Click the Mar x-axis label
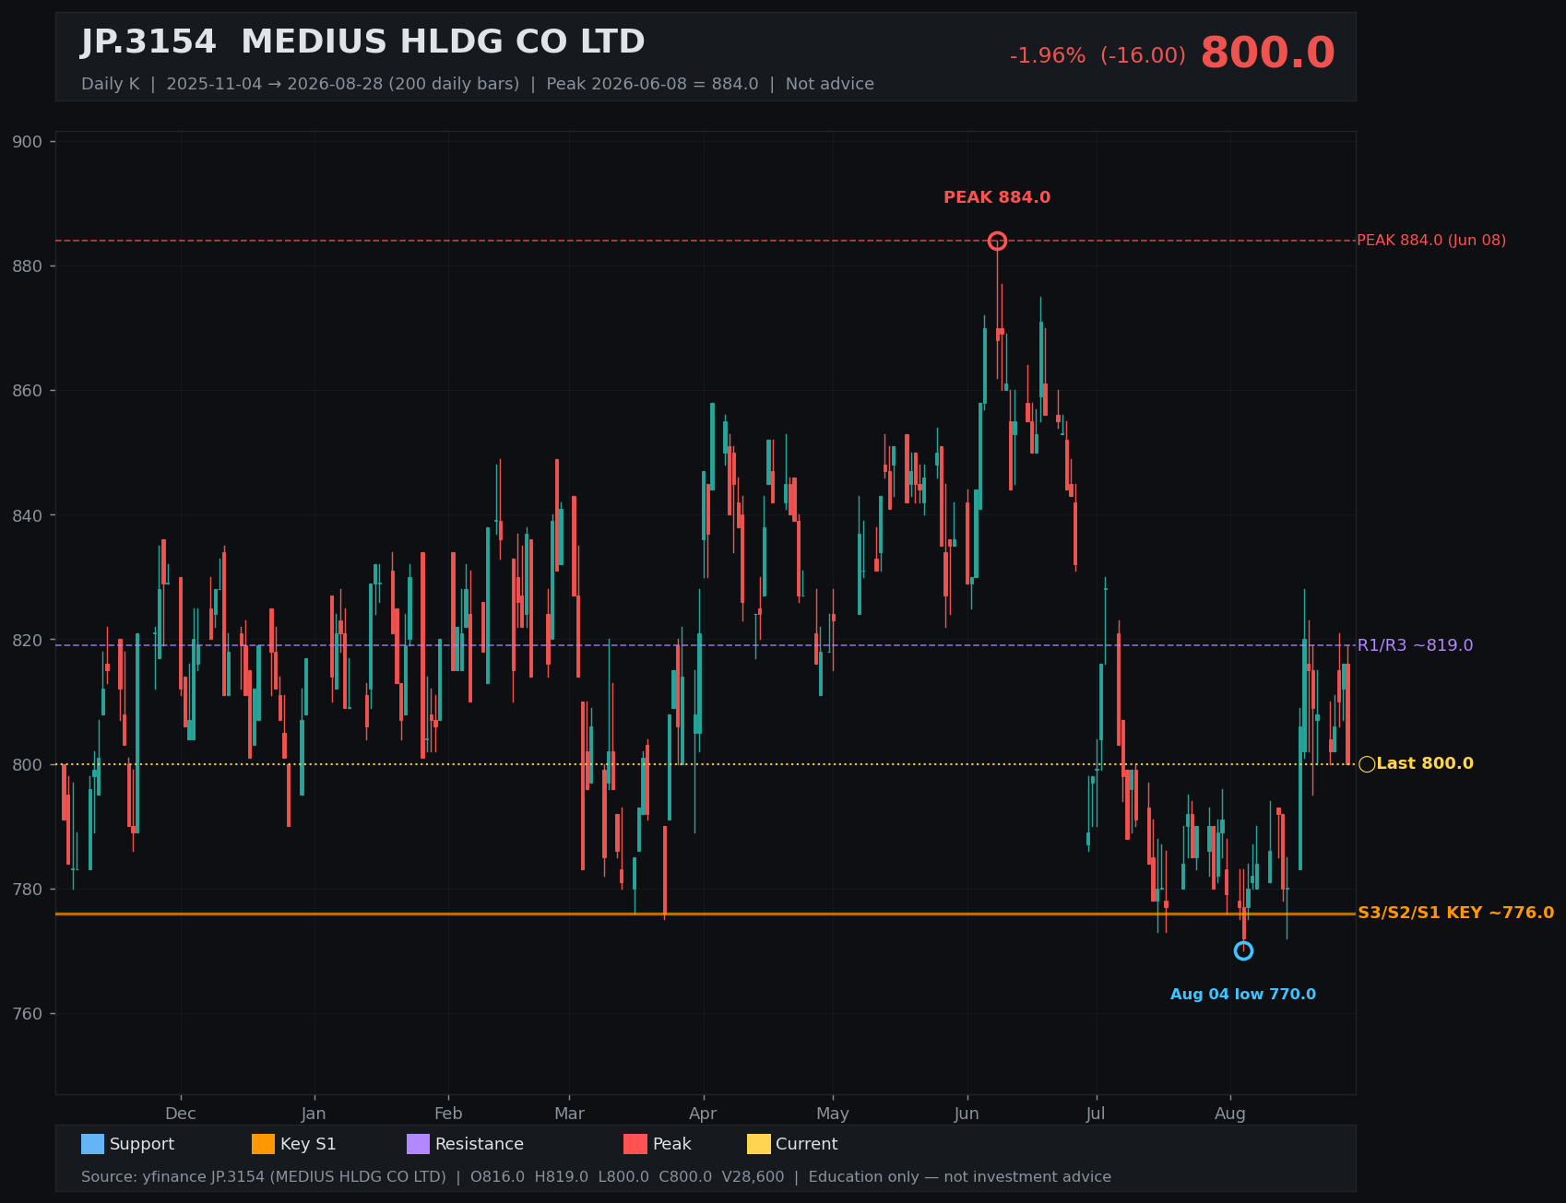Viewport: 1566px width, 1203px height. coord(569,1114)
